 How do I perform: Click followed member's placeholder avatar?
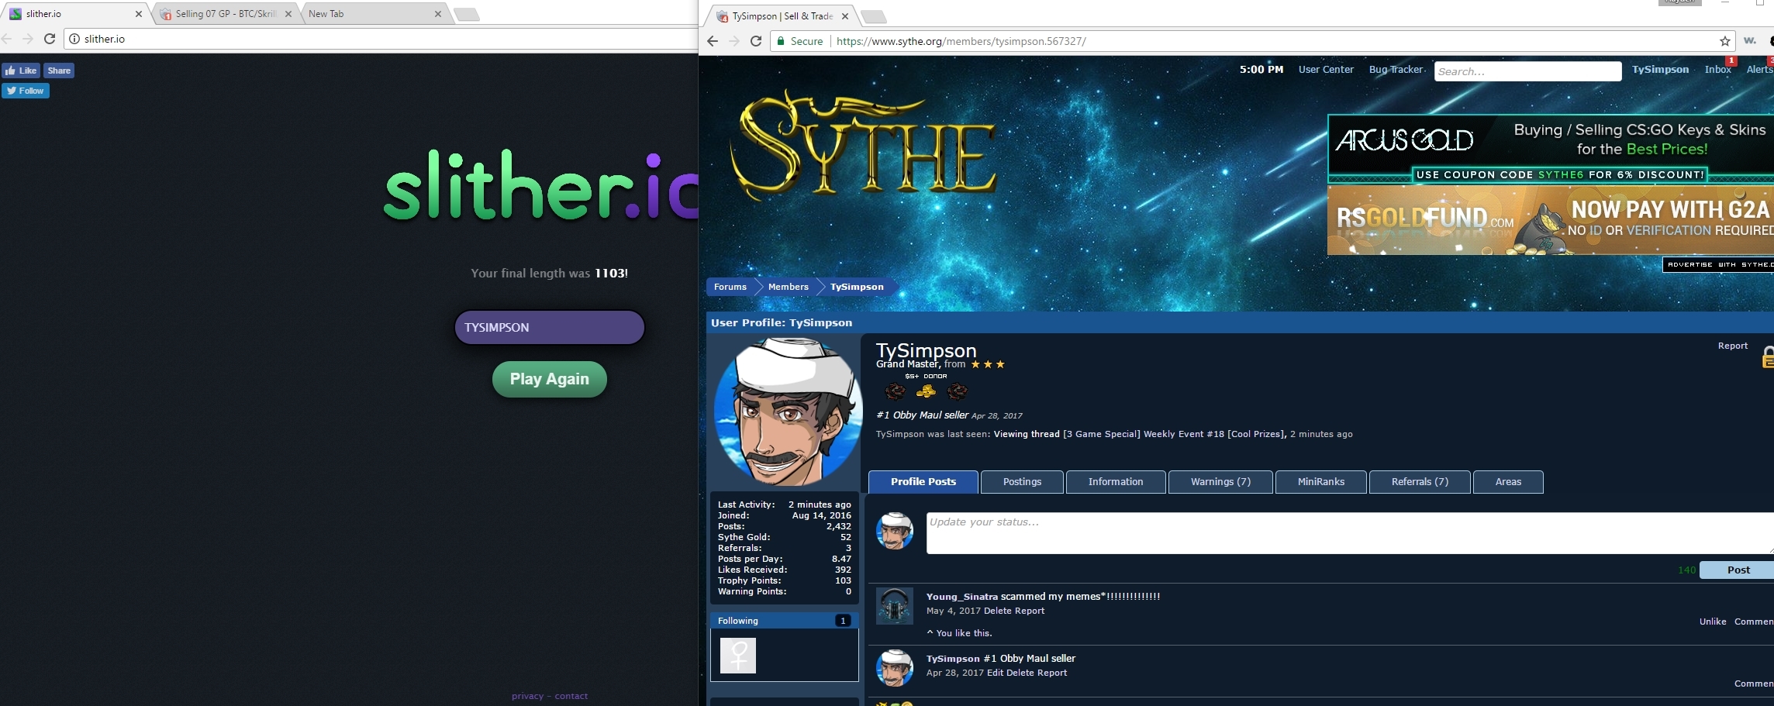pos(737,656)
